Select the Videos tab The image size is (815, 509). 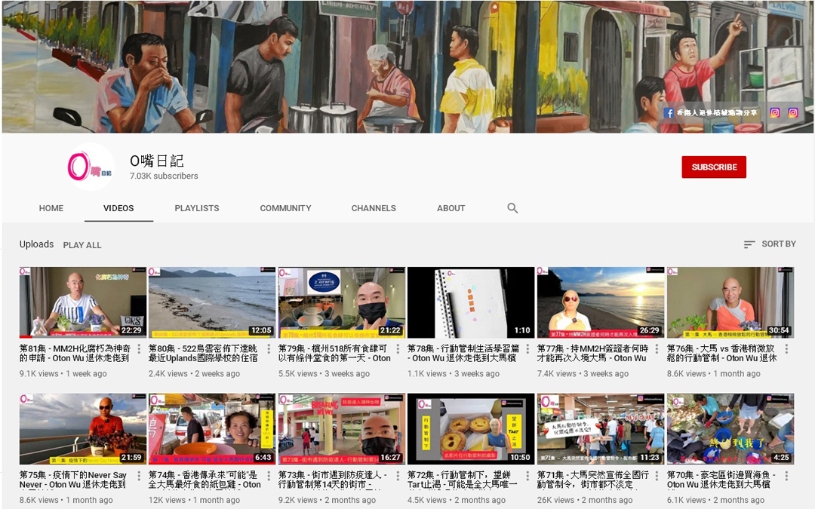[x=118, y=208]
